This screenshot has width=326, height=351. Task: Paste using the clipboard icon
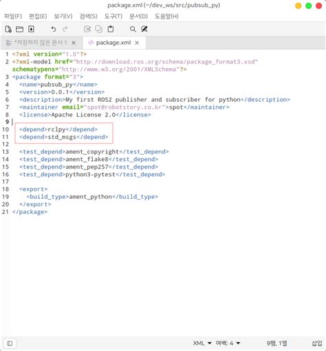[x=111, y=29]
